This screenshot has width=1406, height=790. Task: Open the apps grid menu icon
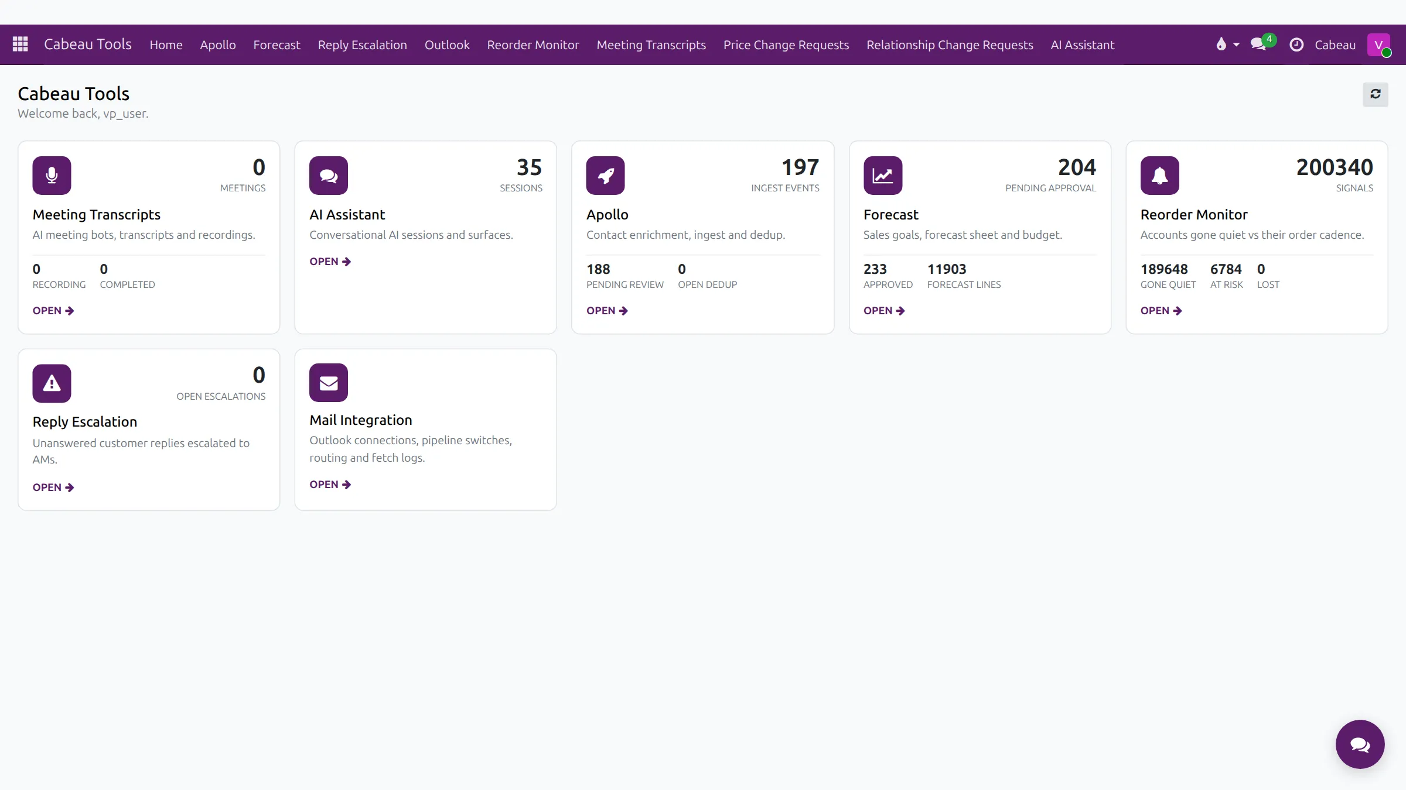click(21, 44)
